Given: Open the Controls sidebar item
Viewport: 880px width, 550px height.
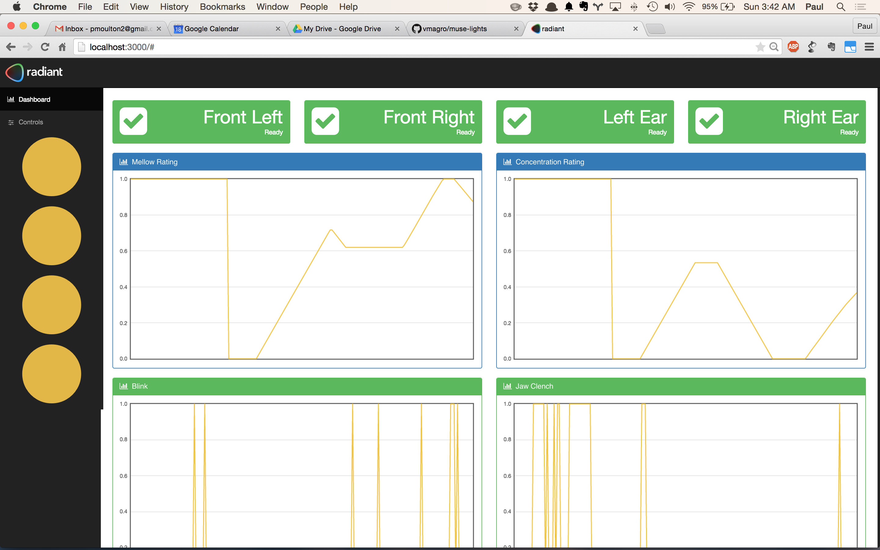Looking at the screenshot, I should [x=31, y=122].
